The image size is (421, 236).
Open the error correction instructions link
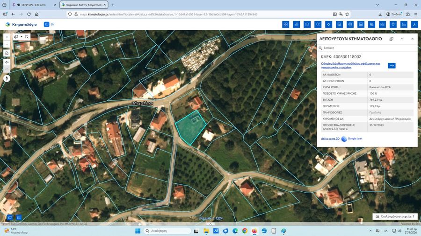tap(351, 65)
